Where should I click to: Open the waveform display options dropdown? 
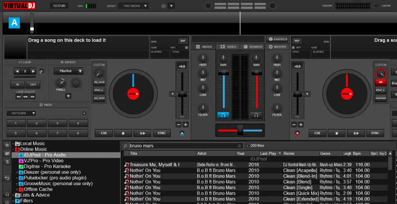coord(171,6)
